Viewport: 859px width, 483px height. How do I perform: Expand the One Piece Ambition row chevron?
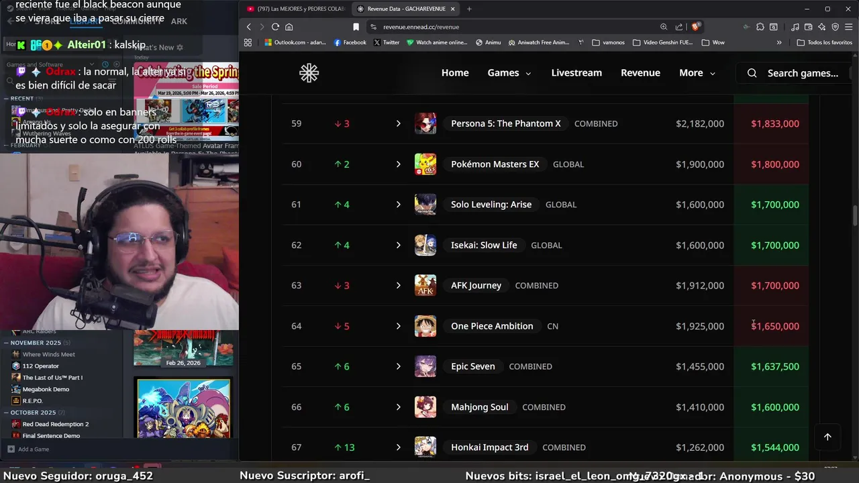coord(398,326)
